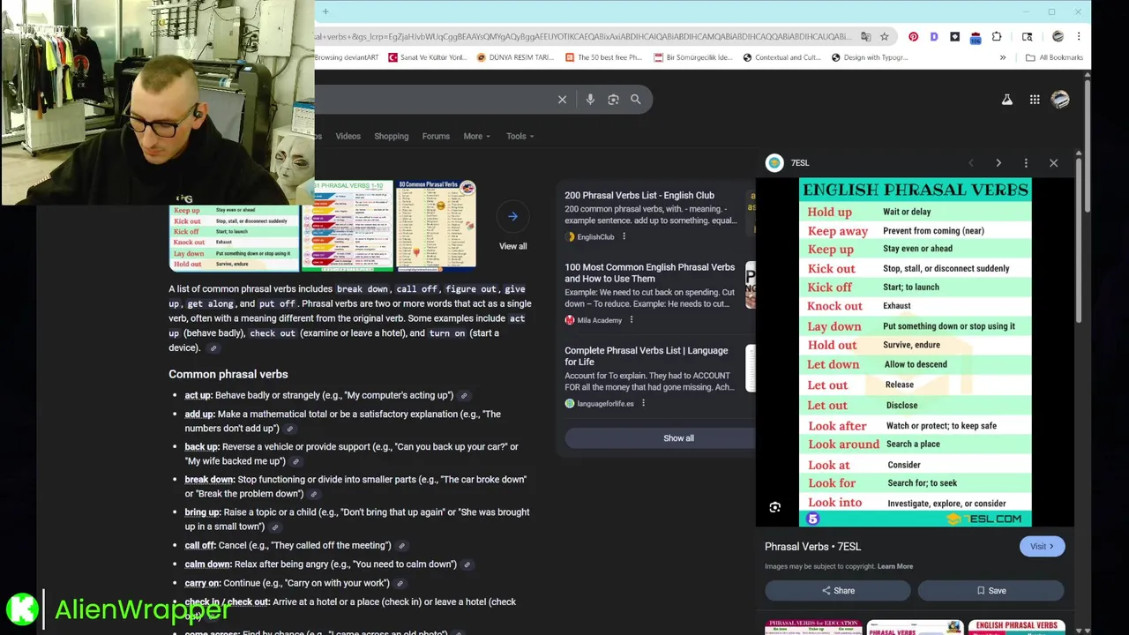Open 'Design with Typogr...' bookmark
The width and height of the screenshot is (1129, 635).
[x=869, y=57]
